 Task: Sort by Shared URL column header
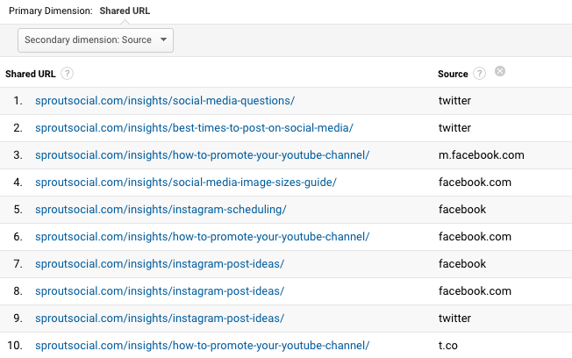click(x=31, y=74)
